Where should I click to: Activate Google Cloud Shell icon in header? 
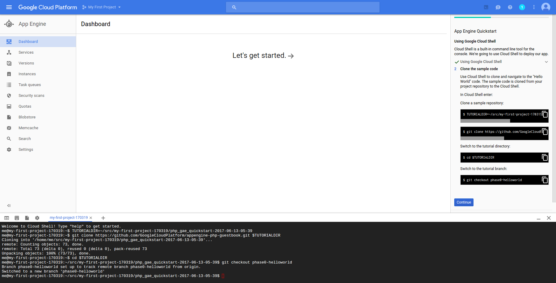[486, 7]
